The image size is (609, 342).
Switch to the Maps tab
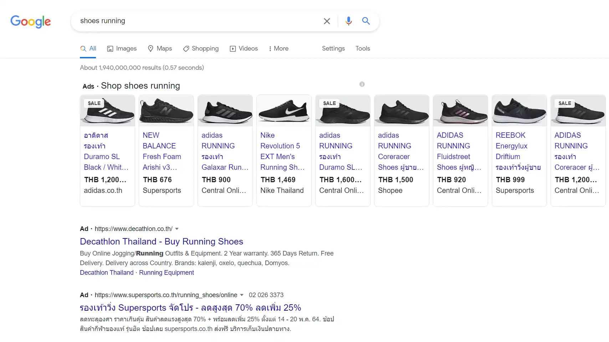160,49
